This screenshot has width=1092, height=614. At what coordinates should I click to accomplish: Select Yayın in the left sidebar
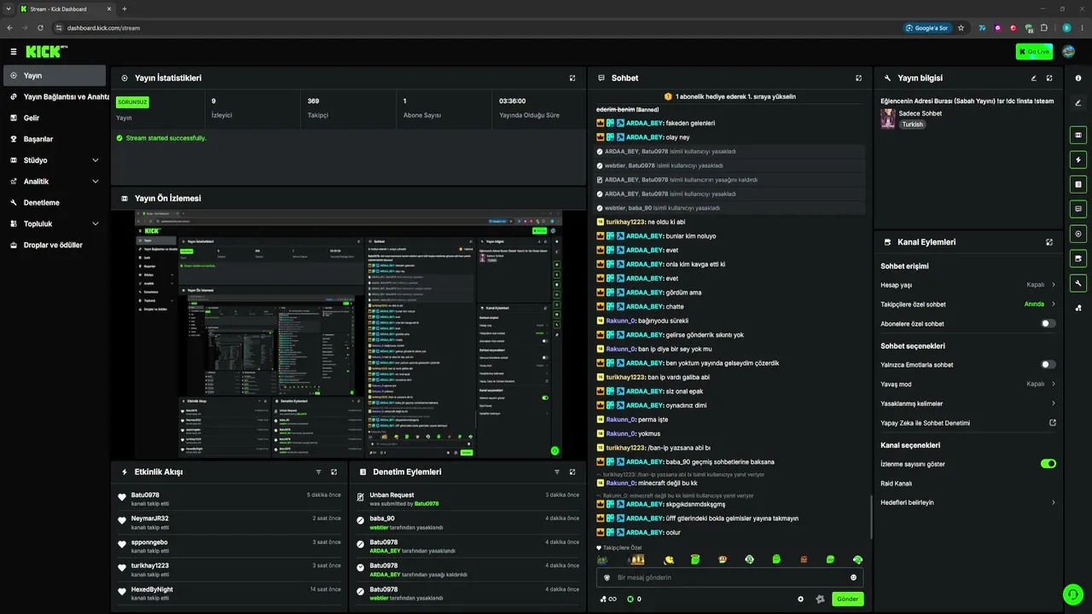[55, 76]
